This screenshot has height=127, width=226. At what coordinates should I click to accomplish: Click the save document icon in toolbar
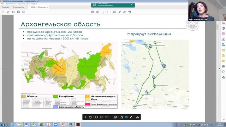pos(3,12)
